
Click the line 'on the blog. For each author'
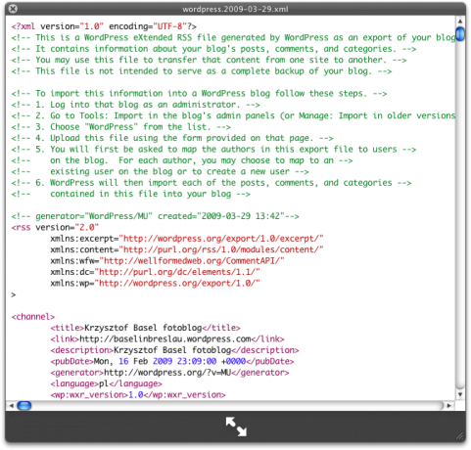point(182,160)
